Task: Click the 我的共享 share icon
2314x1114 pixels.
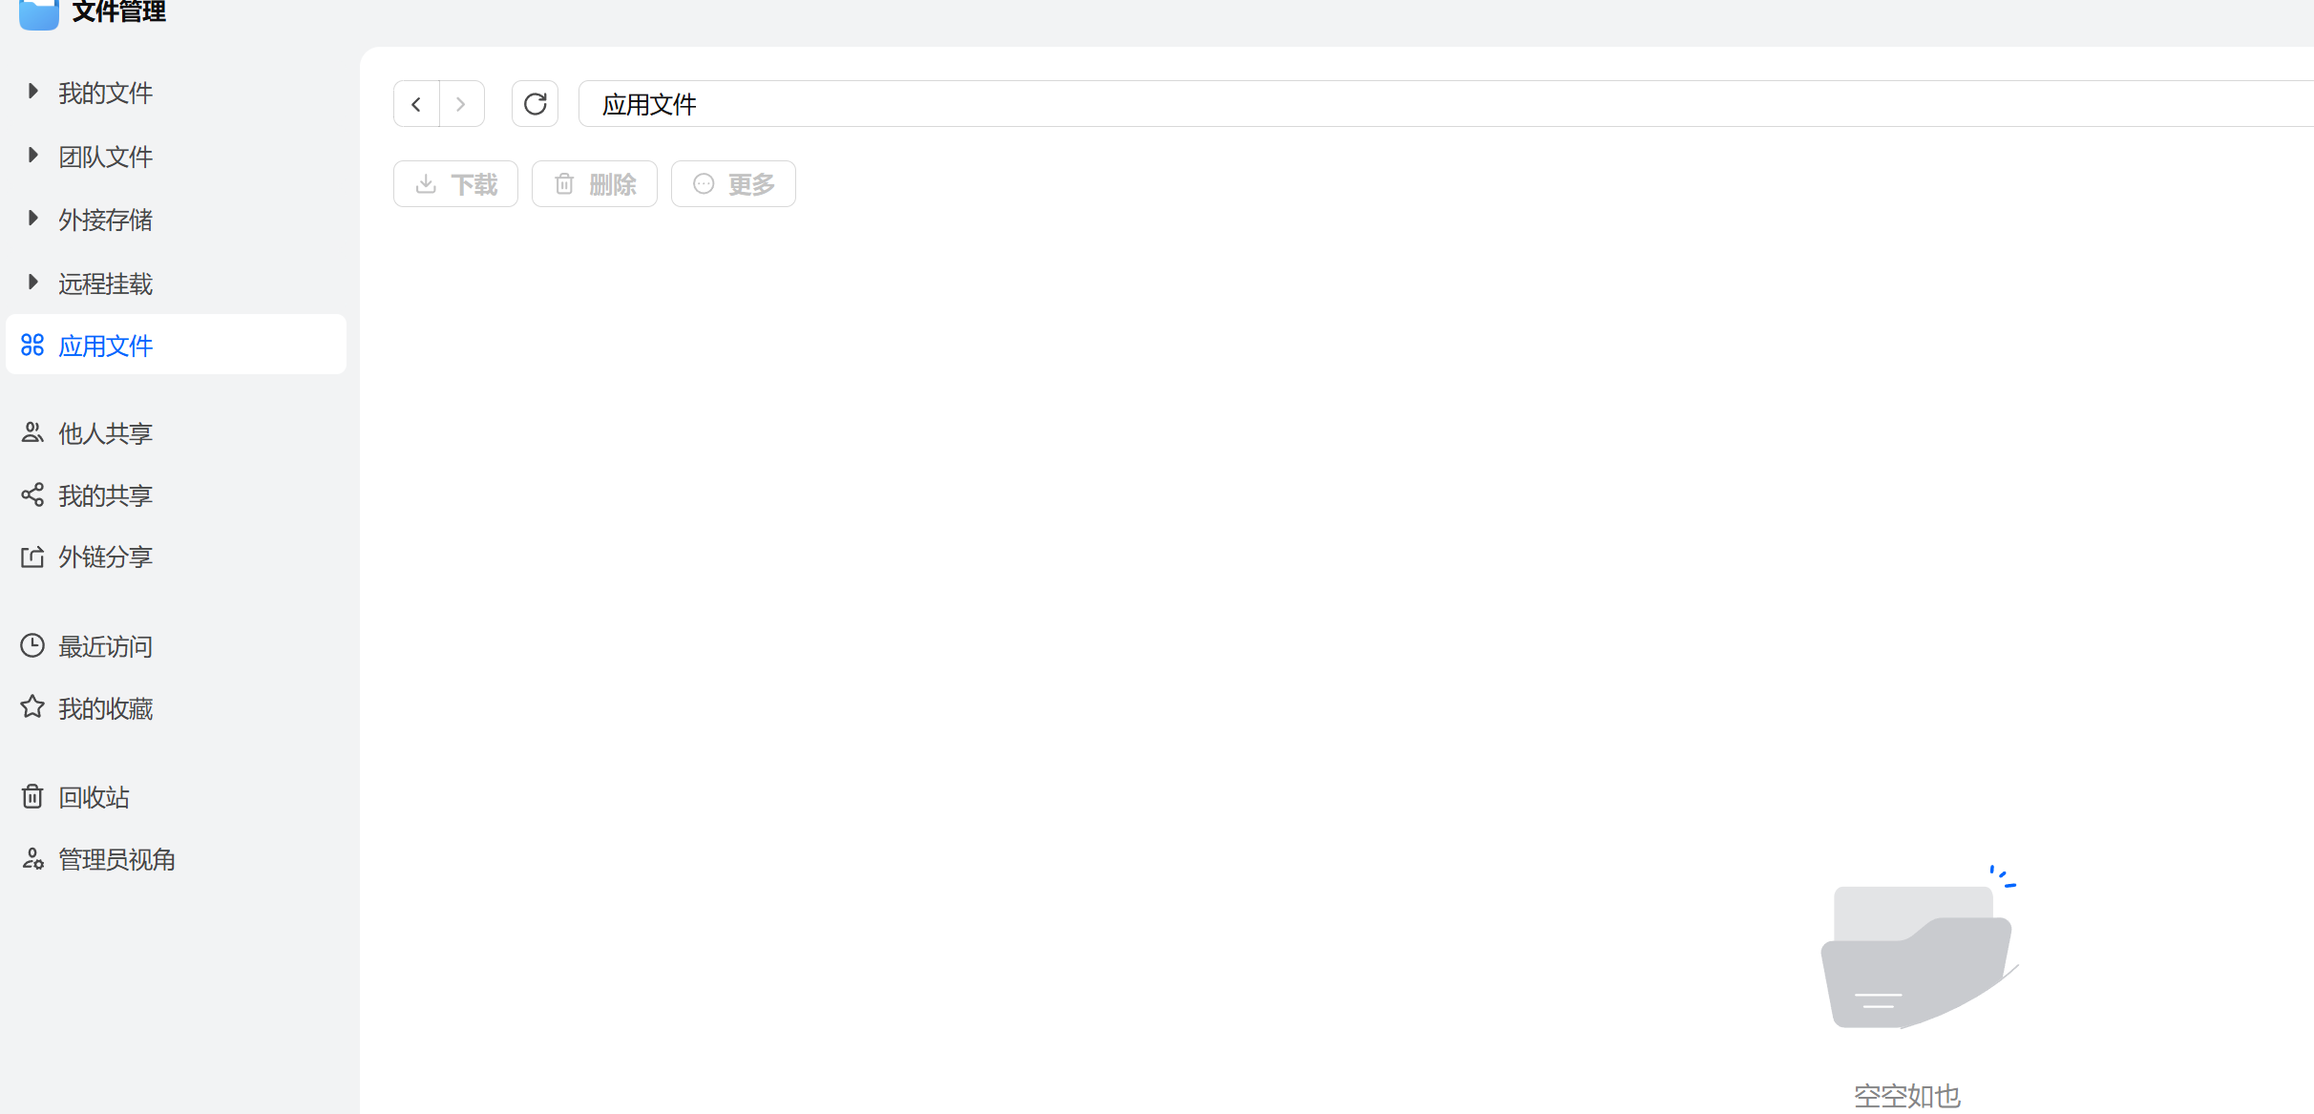Action: [x=32, y=494]
